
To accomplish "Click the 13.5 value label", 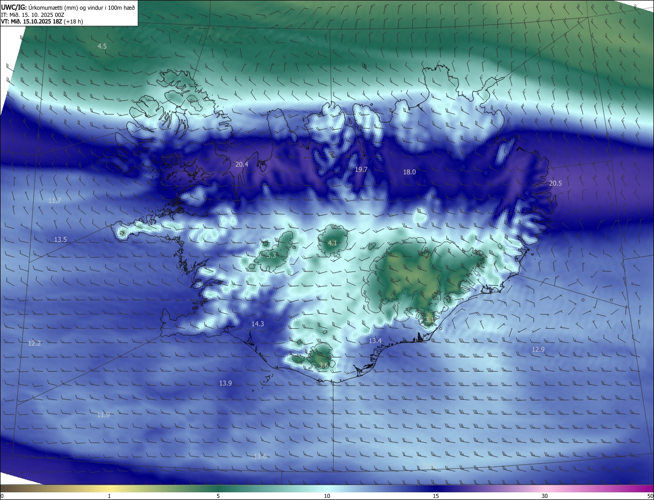I will point(60,239).
